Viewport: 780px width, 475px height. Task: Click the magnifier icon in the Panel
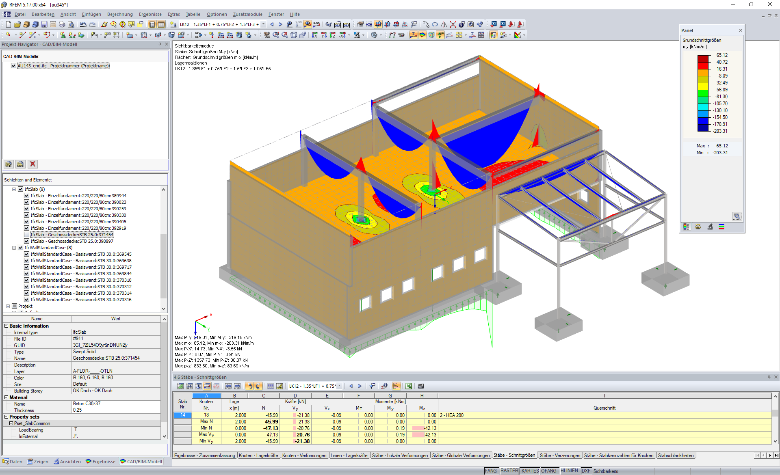coord(737,216)
